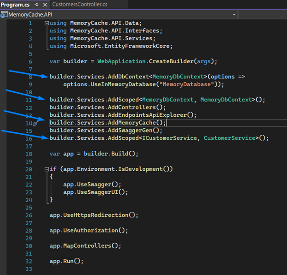This screenshot has width=287, height=275.
Task: Open the MemoryCache.API project dropdown
Action: point(234,14)
